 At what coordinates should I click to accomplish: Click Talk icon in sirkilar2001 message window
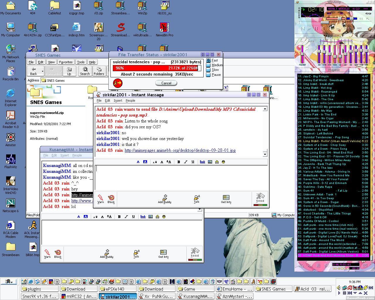pos(197,199)
